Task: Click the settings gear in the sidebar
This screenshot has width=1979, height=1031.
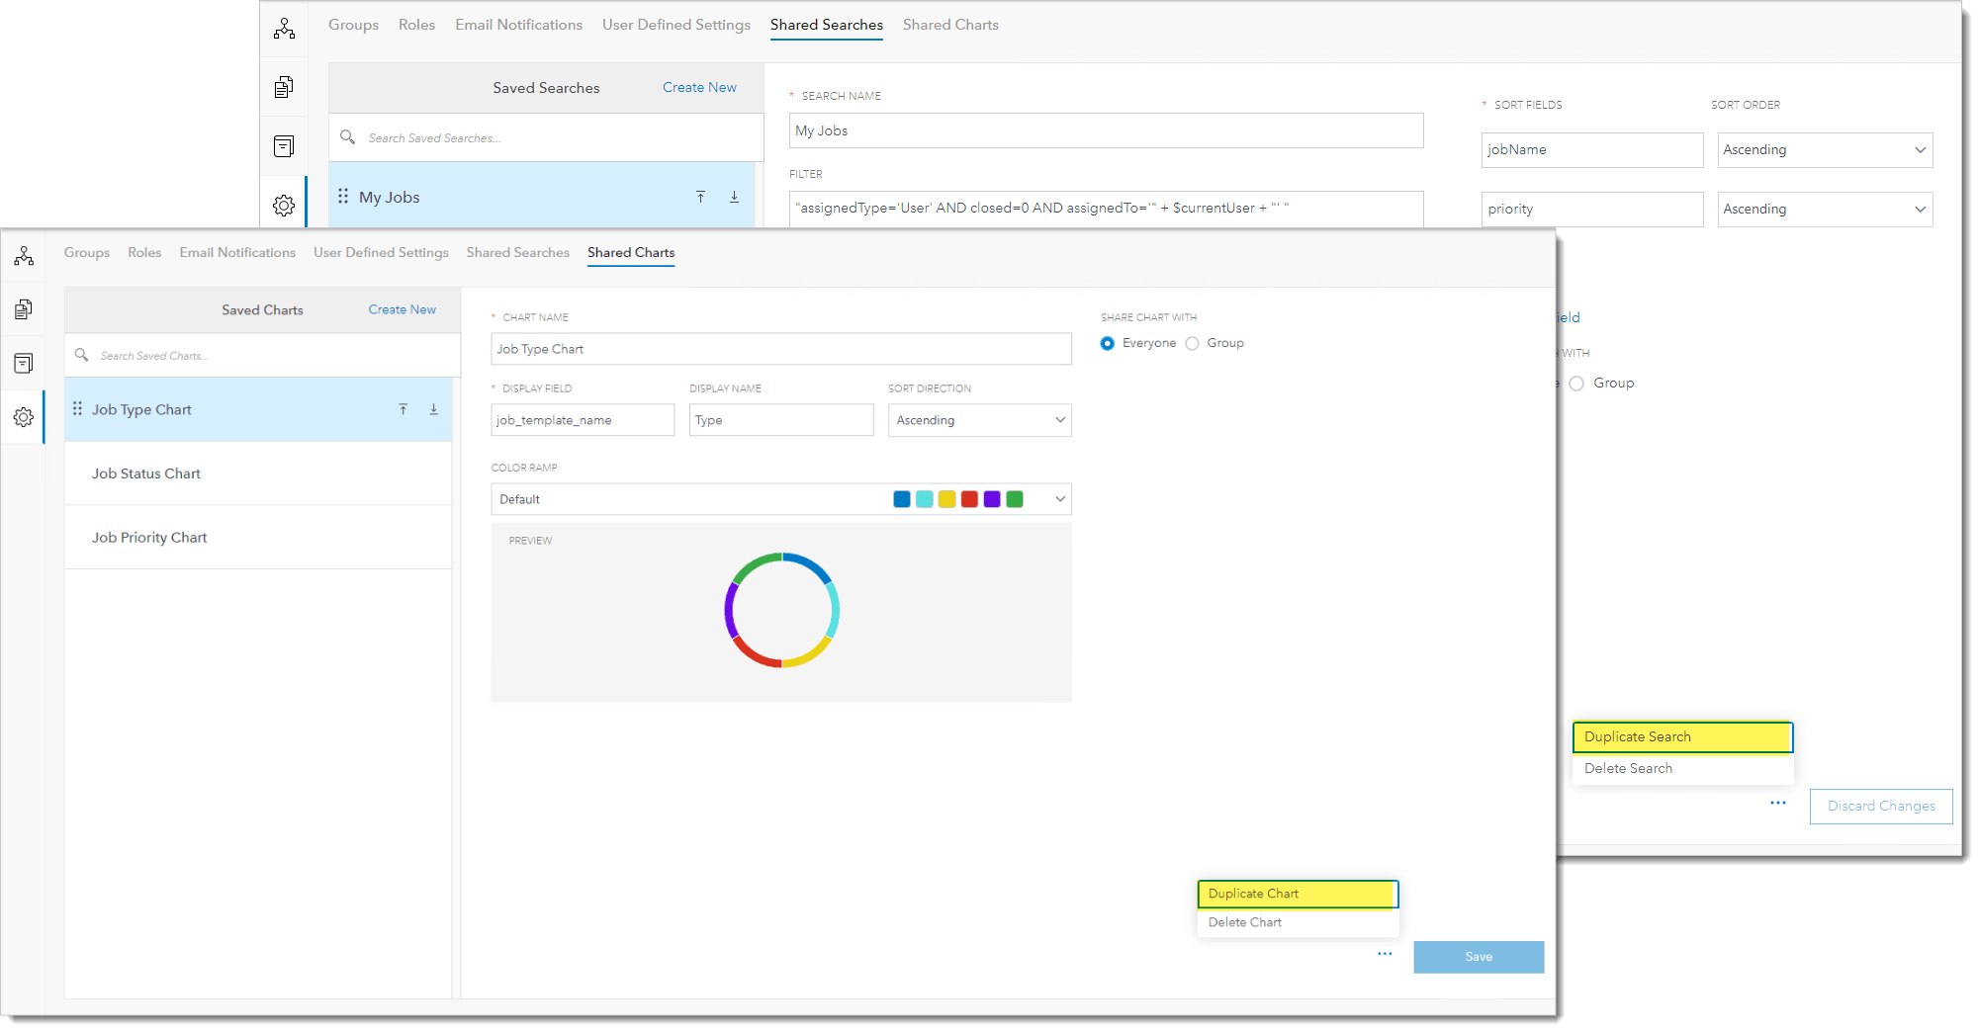Action: click(x=23, y=416)
